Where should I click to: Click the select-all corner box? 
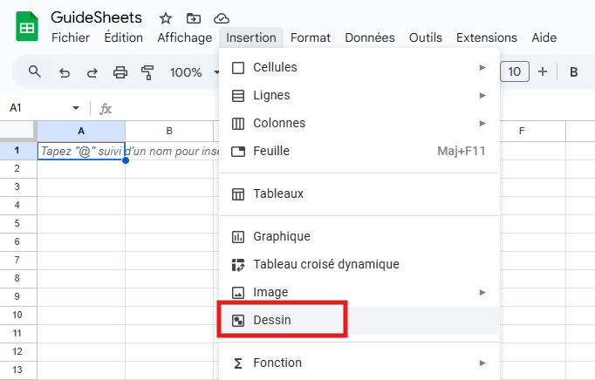pos(17,131)
